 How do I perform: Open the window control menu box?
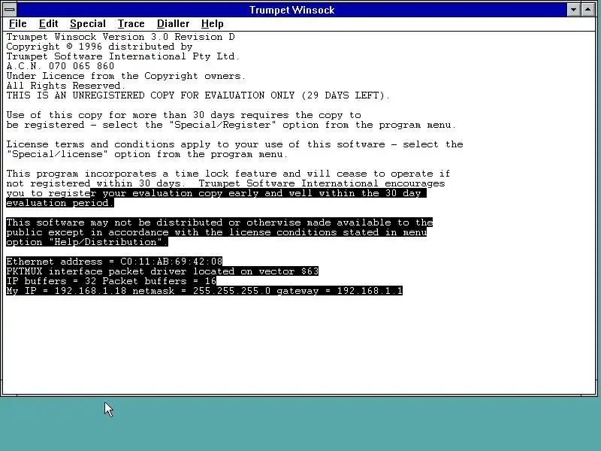(10, 10)
